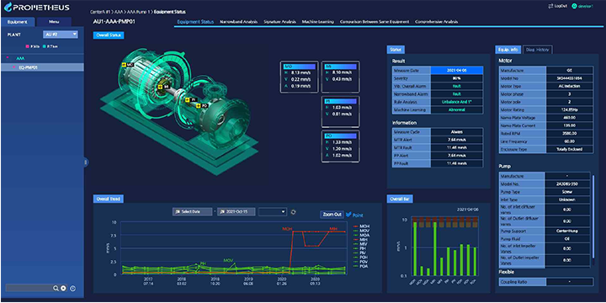Collapse the sidebar using the edge handle
Screen dimensions: 606x303
[86, 162]
